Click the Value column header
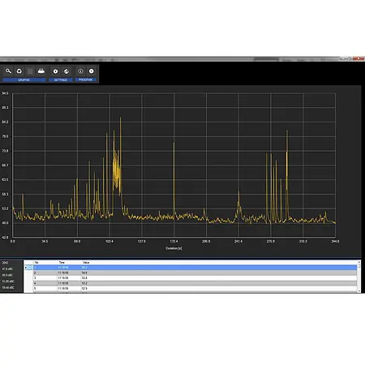Image resolution: width=365 pixels, height=365 pixels. click(x=86, y=263)
